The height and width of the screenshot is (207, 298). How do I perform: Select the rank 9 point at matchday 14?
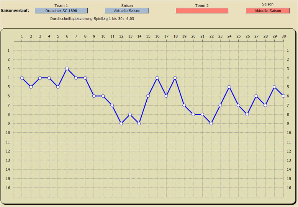(x=139, y=124)
